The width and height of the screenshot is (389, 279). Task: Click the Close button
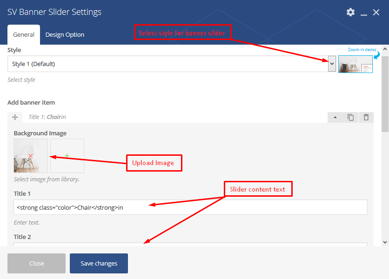pyautogui.click(x=36, y=263)
